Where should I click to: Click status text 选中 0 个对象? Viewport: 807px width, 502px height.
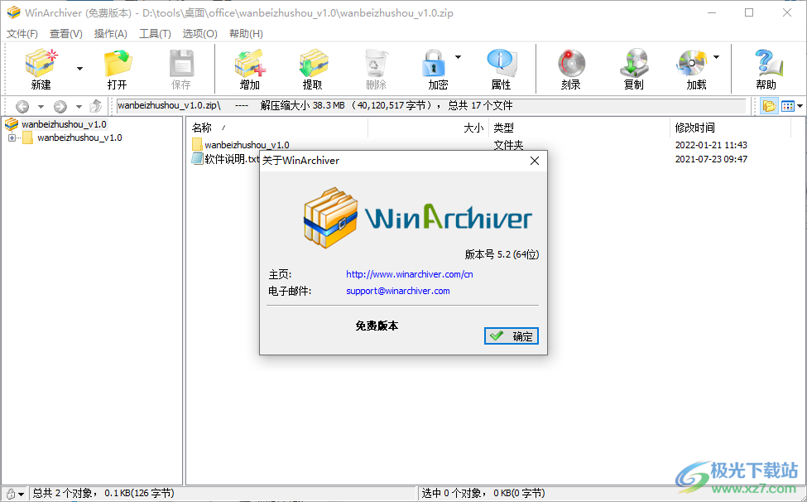(x=452, y=493)
